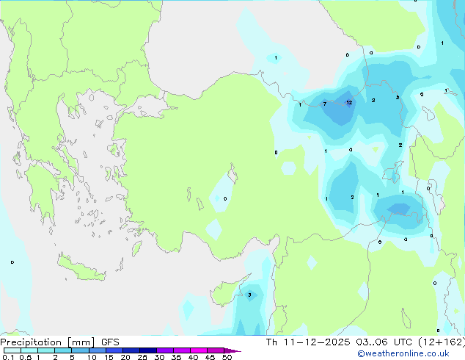Click the '0.1' legend scale label
Image resolution: width=465 pixels, height=360 pixels.
8,357
